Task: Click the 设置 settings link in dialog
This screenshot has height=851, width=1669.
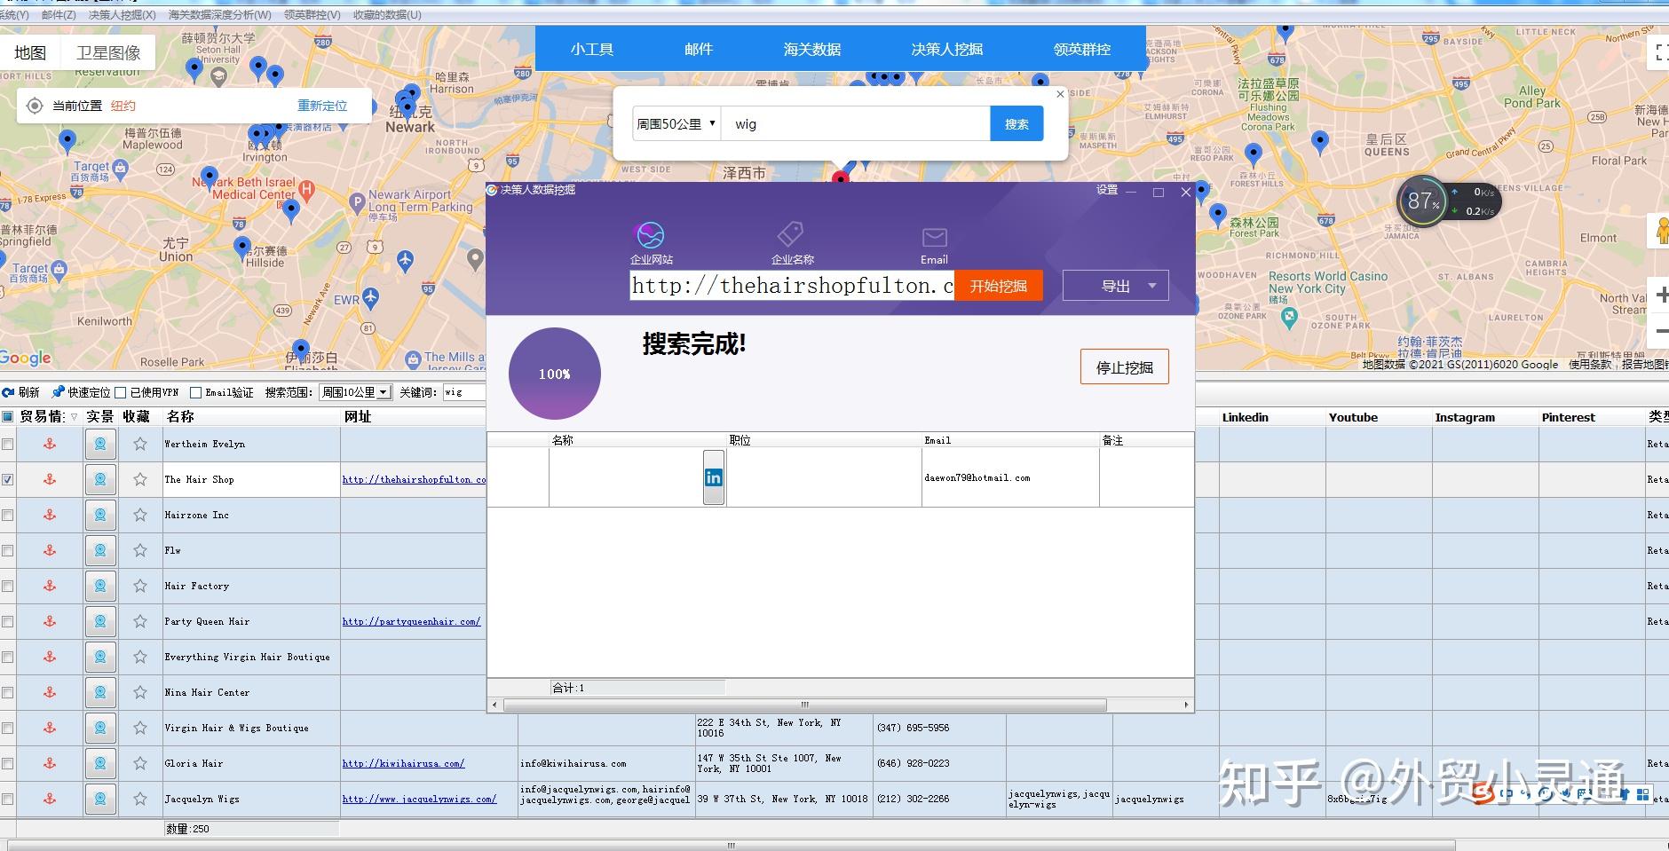Action: coord(1106,190)
